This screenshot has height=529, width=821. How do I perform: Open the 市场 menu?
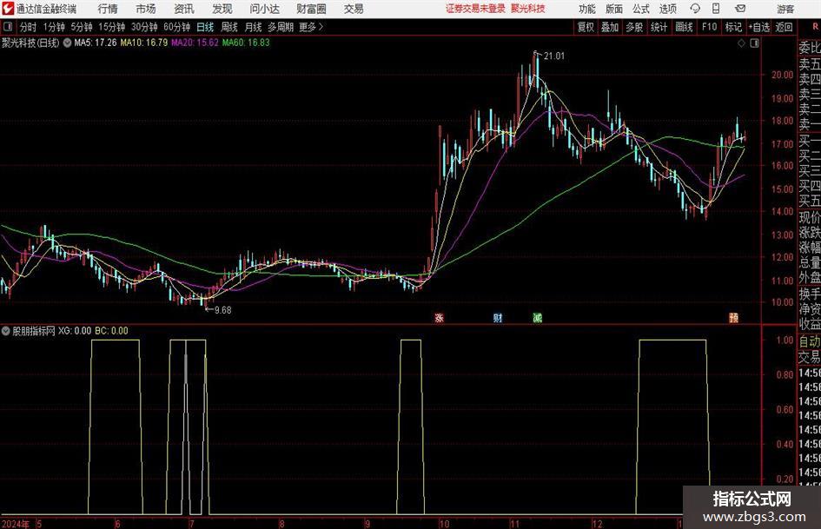tap(146, 9)
